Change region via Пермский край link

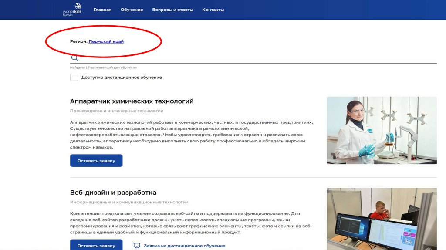coord(106,41)
